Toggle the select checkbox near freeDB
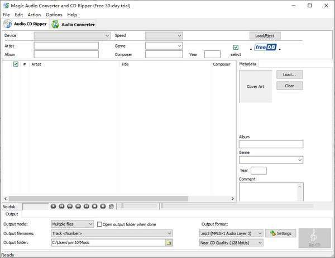The width and height of the screenshot is (335, 258). click(236, 48)
